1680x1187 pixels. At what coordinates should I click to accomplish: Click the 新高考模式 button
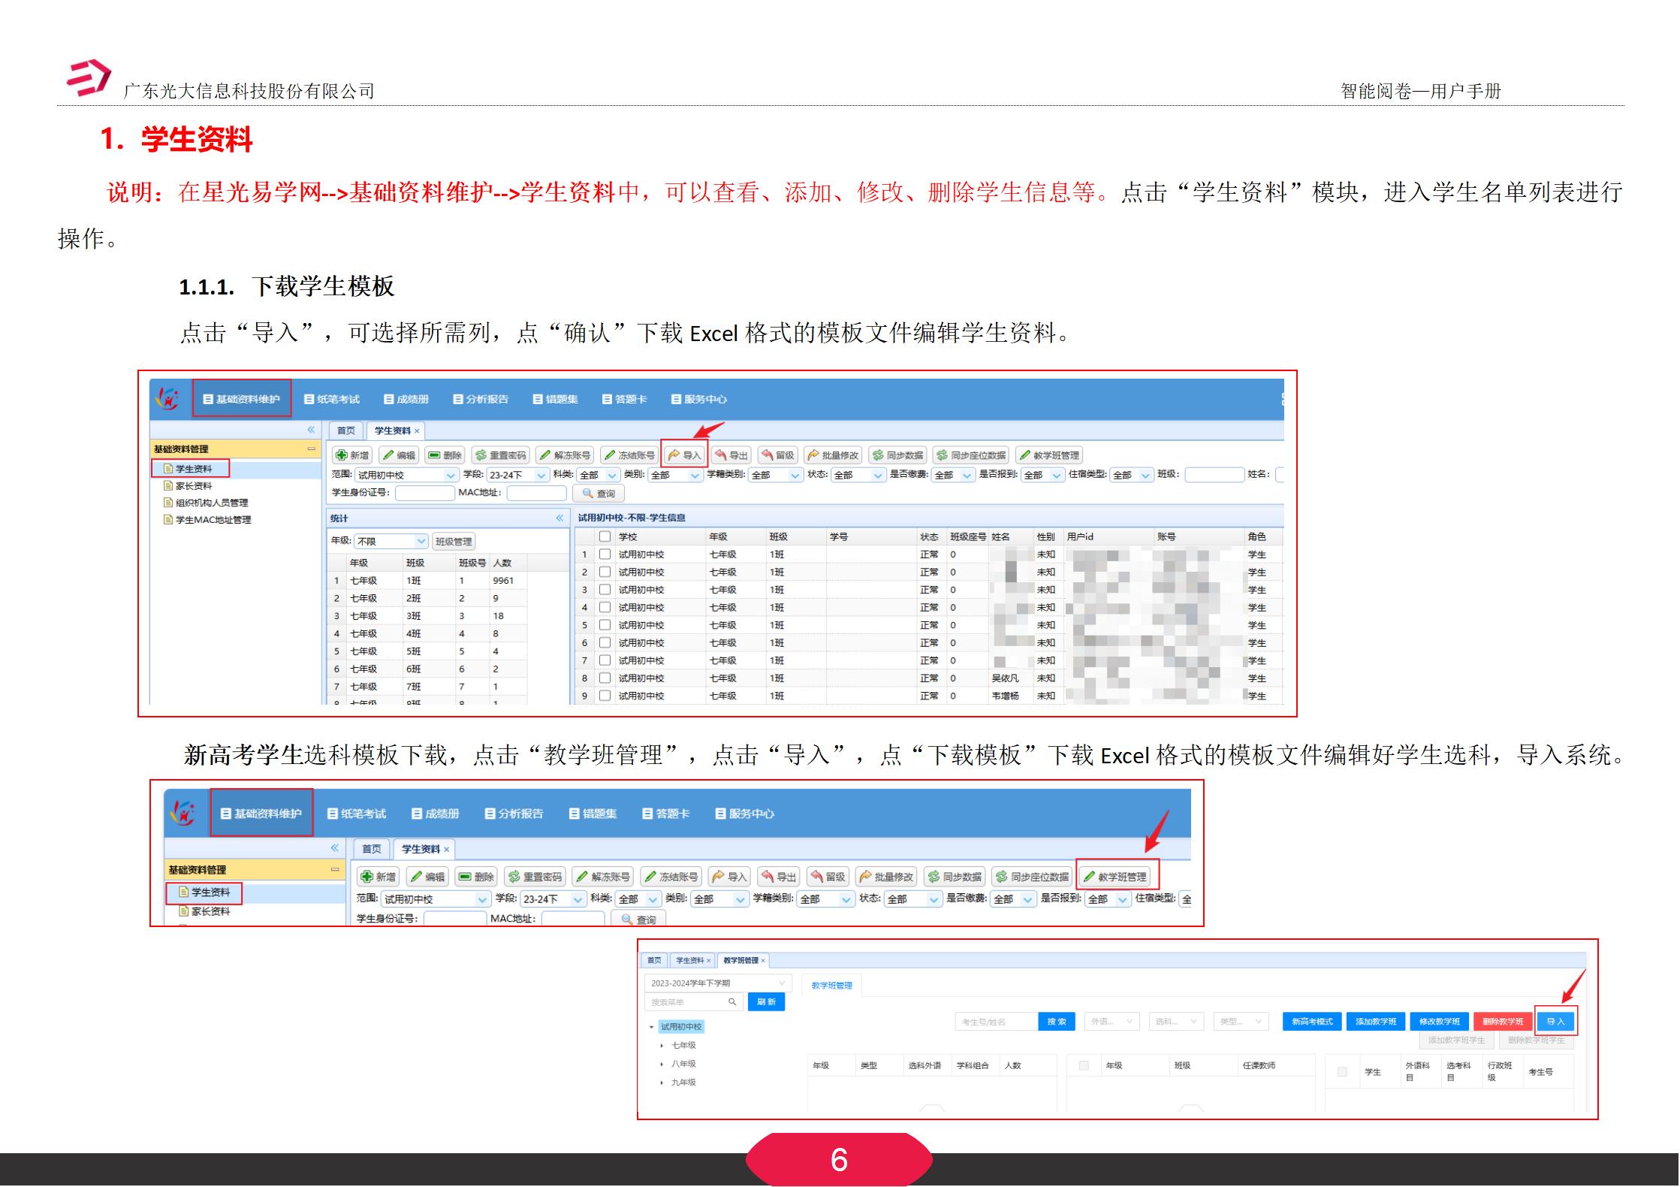(x=1311, y=1021)
